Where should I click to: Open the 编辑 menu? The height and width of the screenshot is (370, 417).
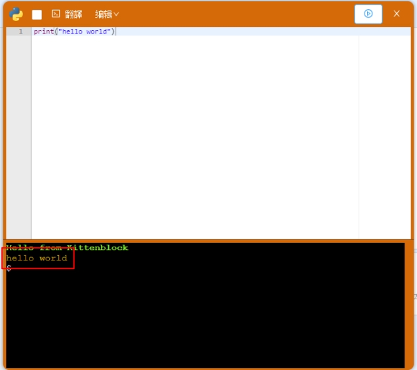coord(104,14)
